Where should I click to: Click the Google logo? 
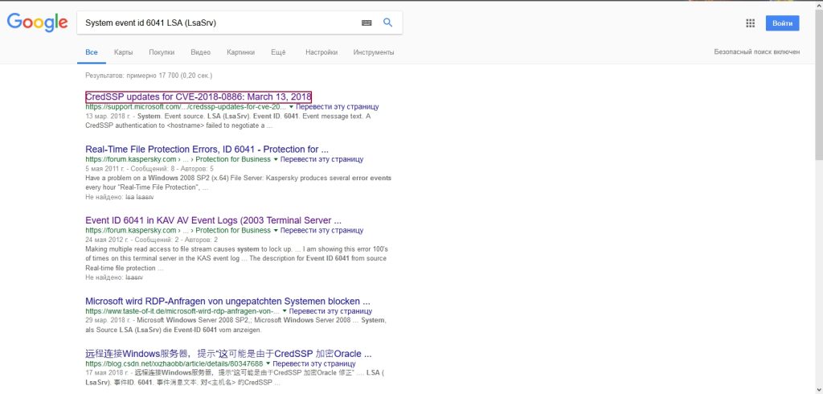pos(37,23)
